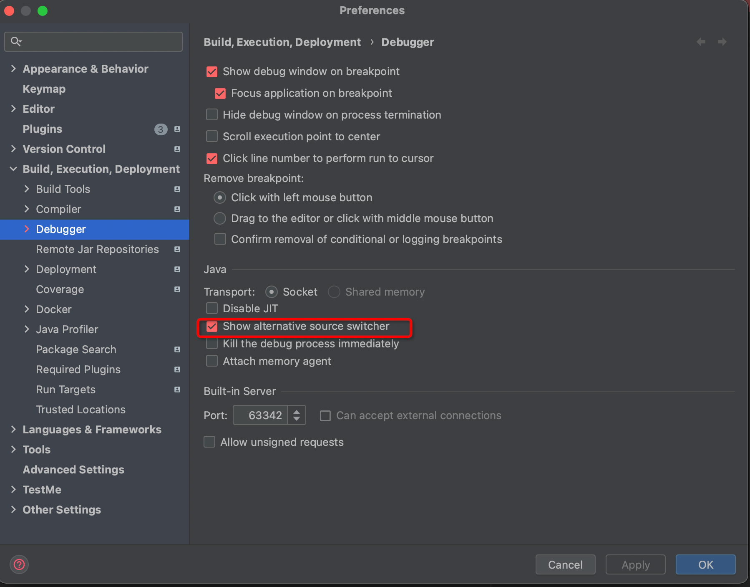Click project-level icon beside Run Targets
The image size is (750, 587).
pyautogui.click(x=177, y=390)
